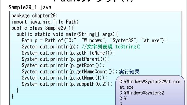Click the output line 'at.exe'

click(x=127, y=87)
